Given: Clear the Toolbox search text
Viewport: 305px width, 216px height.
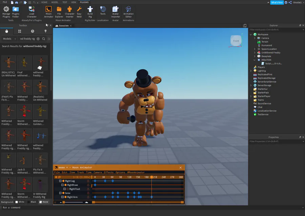Looking at the screenshot, I should click(38, 39).
